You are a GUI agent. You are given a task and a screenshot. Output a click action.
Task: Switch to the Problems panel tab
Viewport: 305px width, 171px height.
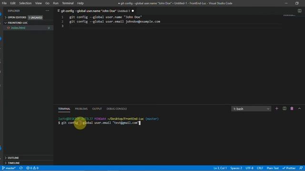(81, 109)
